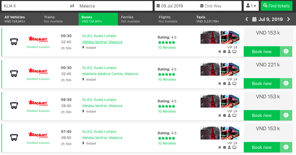
Task: Book the 00:30 trip to Melaka Sentral
Action: [262, 51]
